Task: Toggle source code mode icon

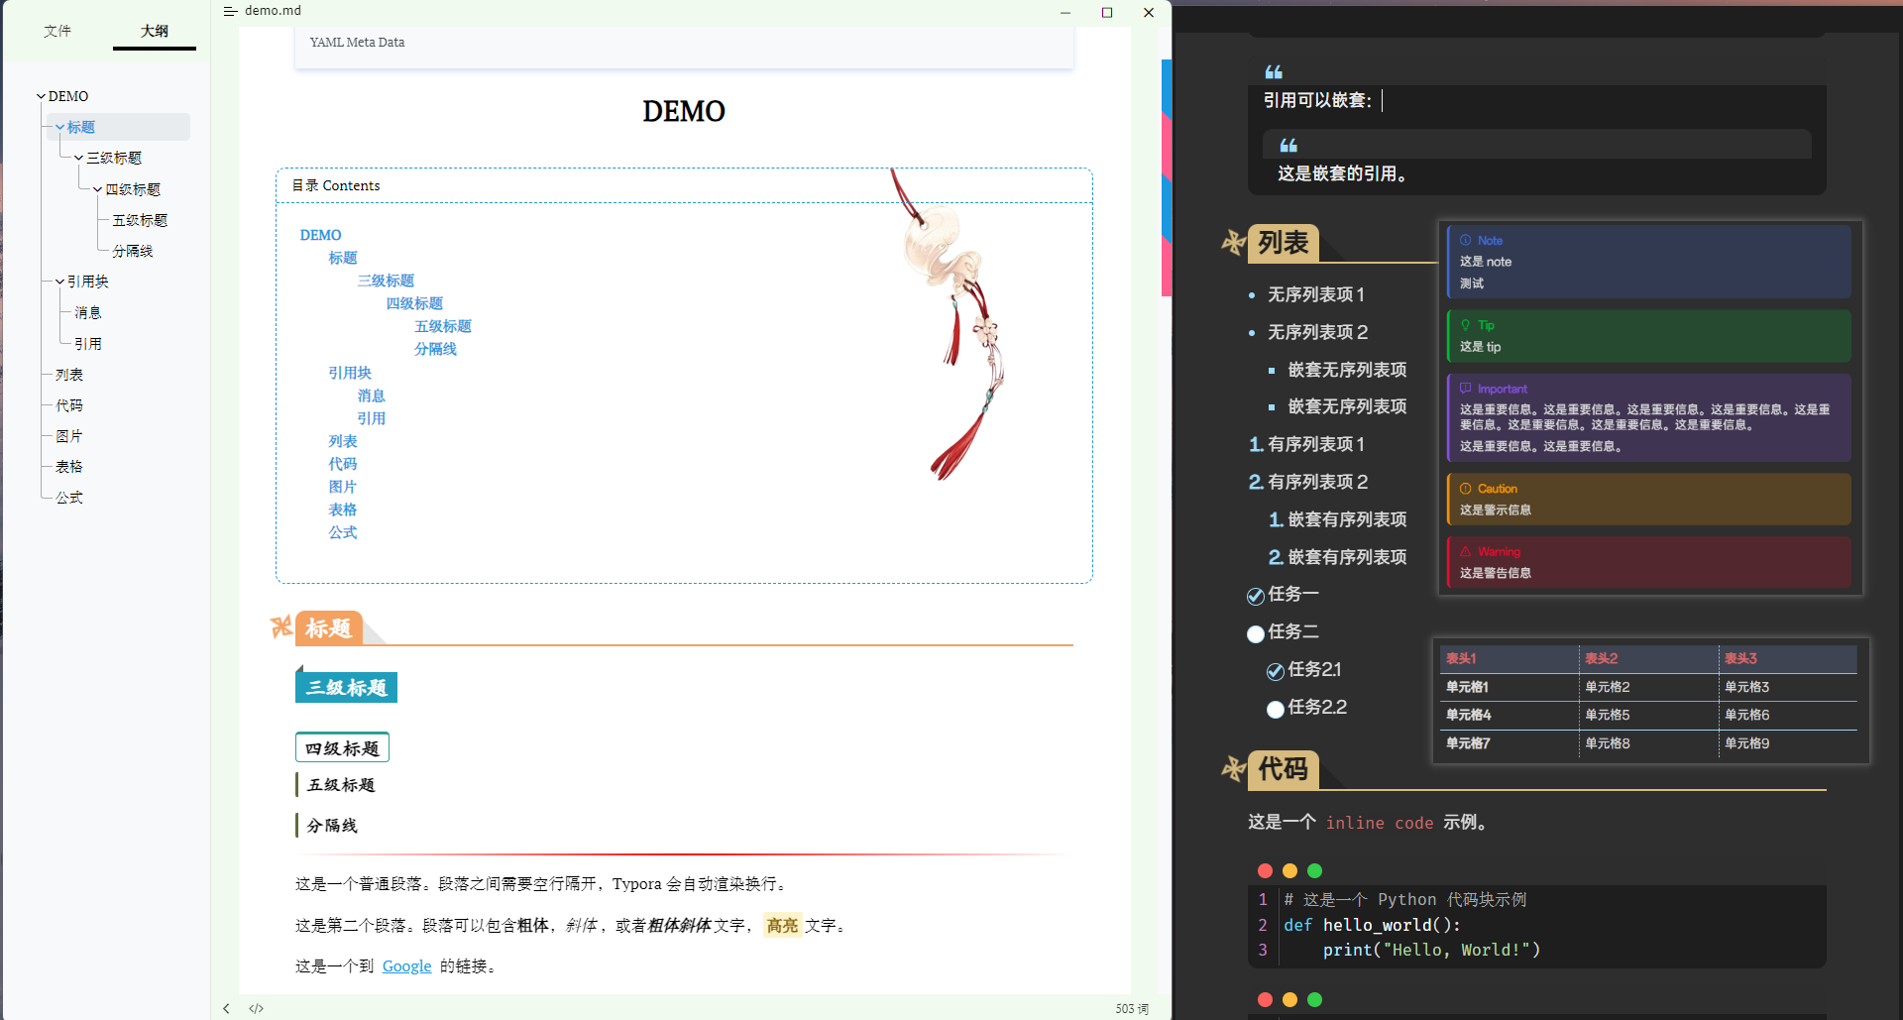Action: click(256, 1008)
